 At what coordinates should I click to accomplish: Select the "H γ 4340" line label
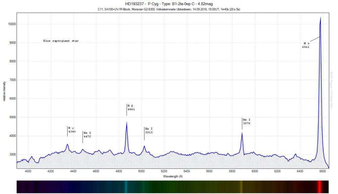coord(72,130)
